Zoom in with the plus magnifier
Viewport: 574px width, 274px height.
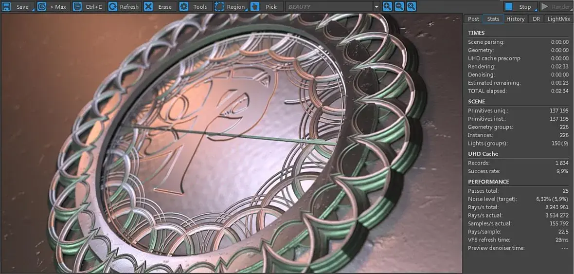coord(387,6)
